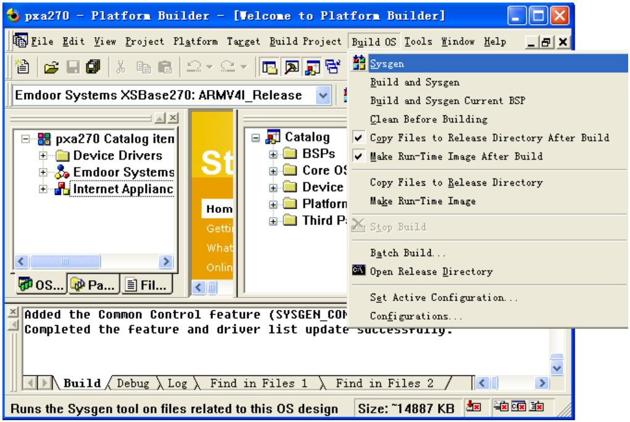Switch to the Debug output tab

pyautogui.click(x=133, y=383)
